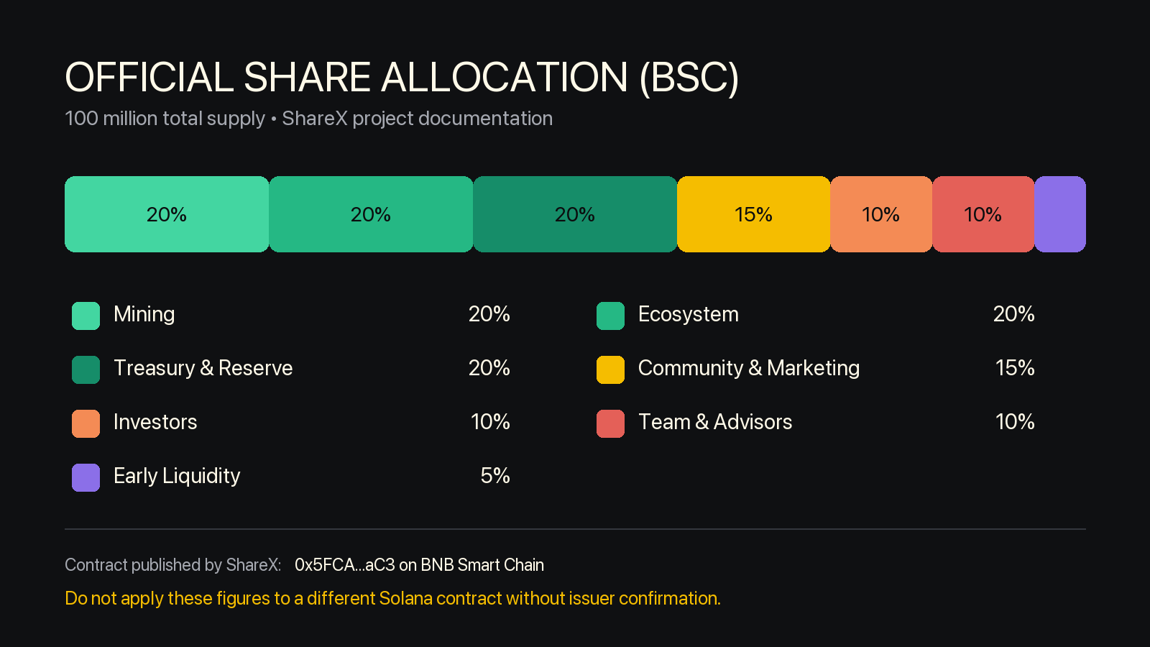Select the red 10% Team bar segment
1150x647 pixels.
tap(983, 214)
